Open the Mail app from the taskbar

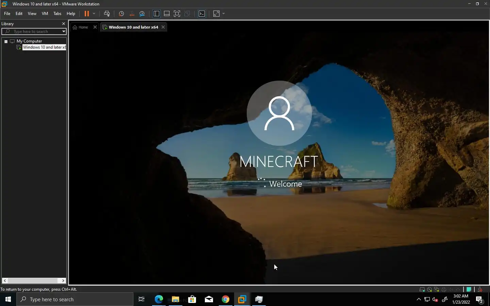209,299
